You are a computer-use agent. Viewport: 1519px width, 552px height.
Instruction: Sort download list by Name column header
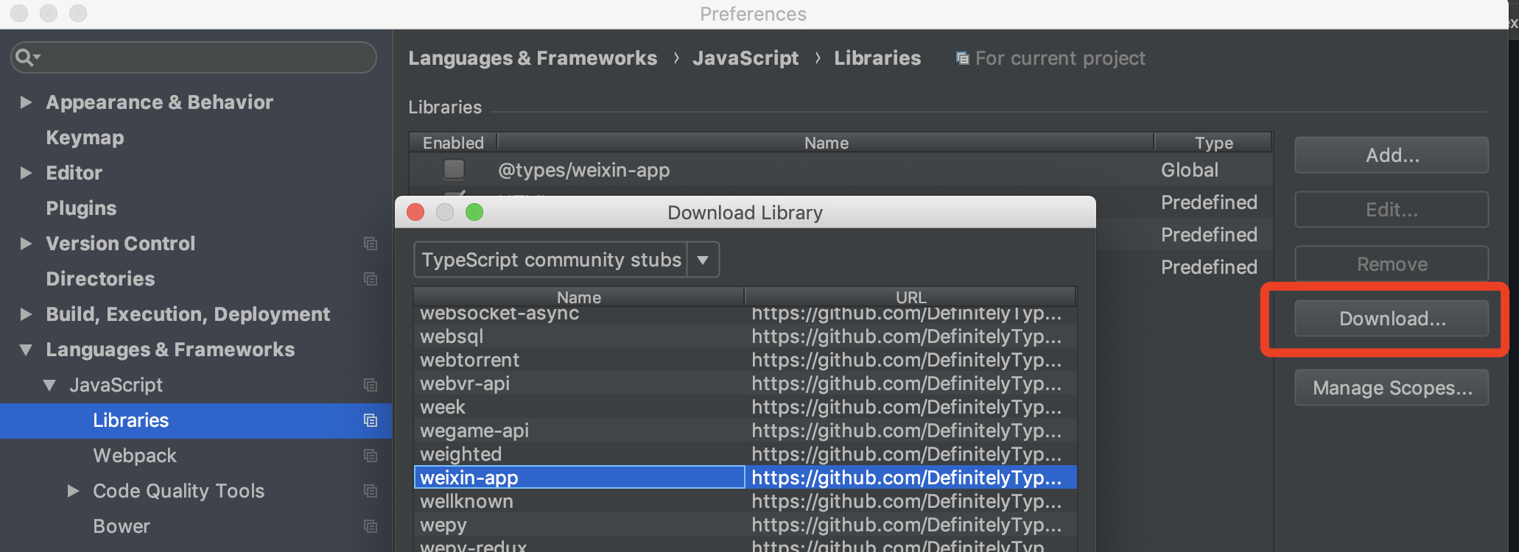[x=579, y=297]
